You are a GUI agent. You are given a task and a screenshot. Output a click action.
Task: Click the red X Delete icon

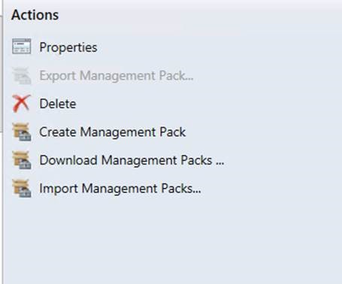[x=22, y=104]
